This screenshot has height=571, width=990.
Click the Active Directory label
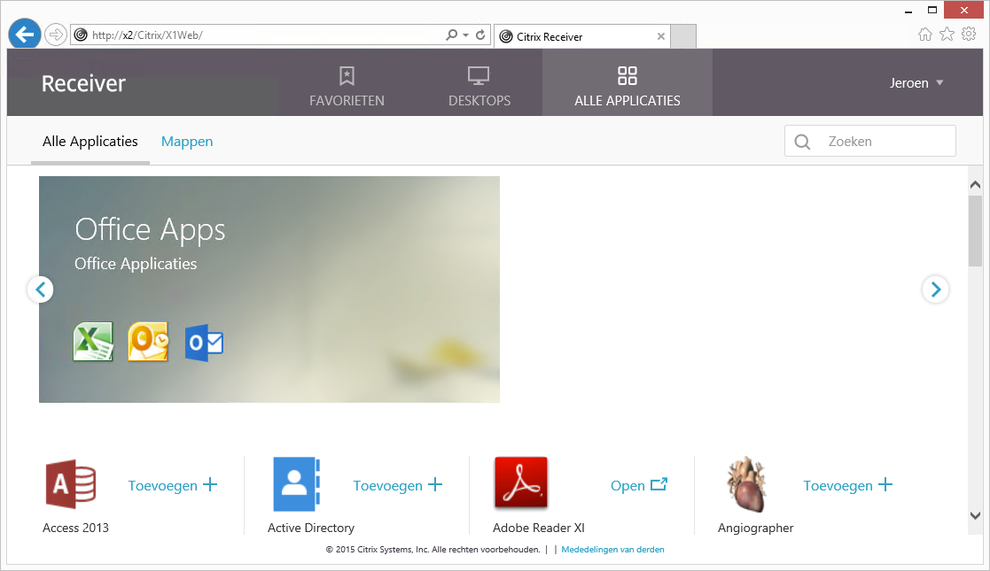coord(310,529)
